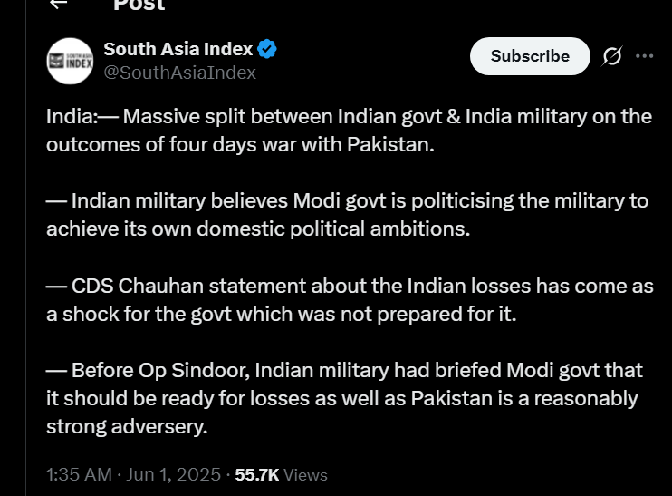Subscribe to South Asia Index

point(530,56)
